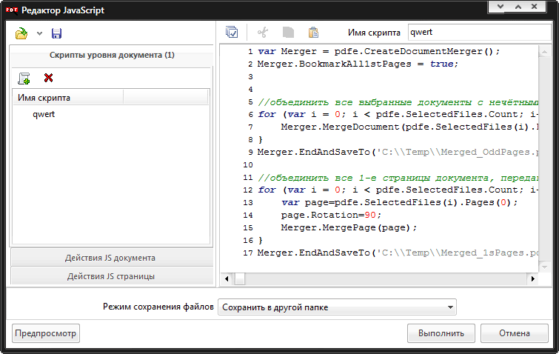The height and width of the screenshot is (354, 559).
Task: Open the Скрипты уровня документа (1) section
Action: coord(112,55)
